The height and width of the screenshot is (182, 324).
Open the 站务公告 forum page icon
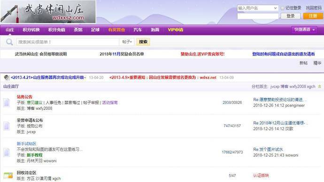(7, 102)
